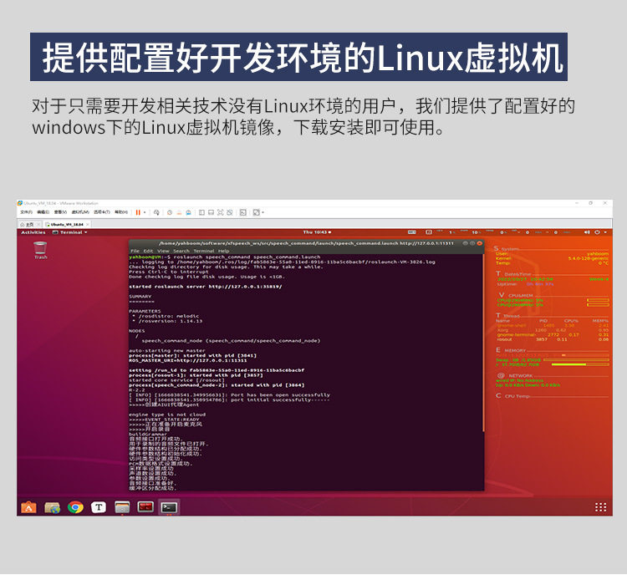Open the terminal window Search menu

pos(181,251)
